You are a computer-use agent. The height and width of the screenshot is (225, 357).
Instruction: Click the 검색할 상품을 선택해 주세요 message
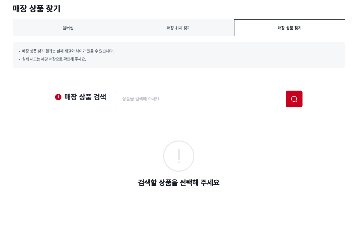pos(179,183)
